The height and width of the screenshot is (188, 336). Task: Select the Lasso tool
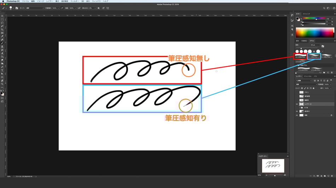pos(2,23)
